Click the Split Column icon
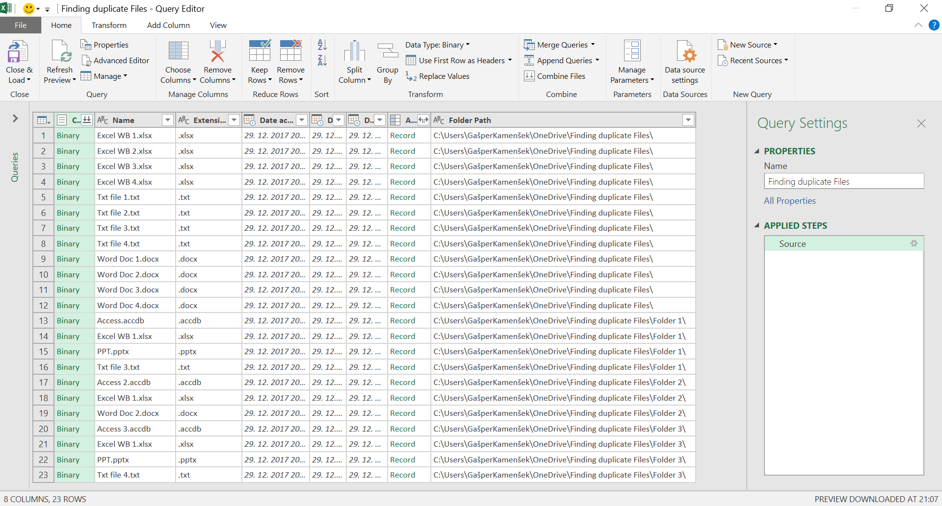The width and height of the screenshot is (942, 506). [354, 51]
